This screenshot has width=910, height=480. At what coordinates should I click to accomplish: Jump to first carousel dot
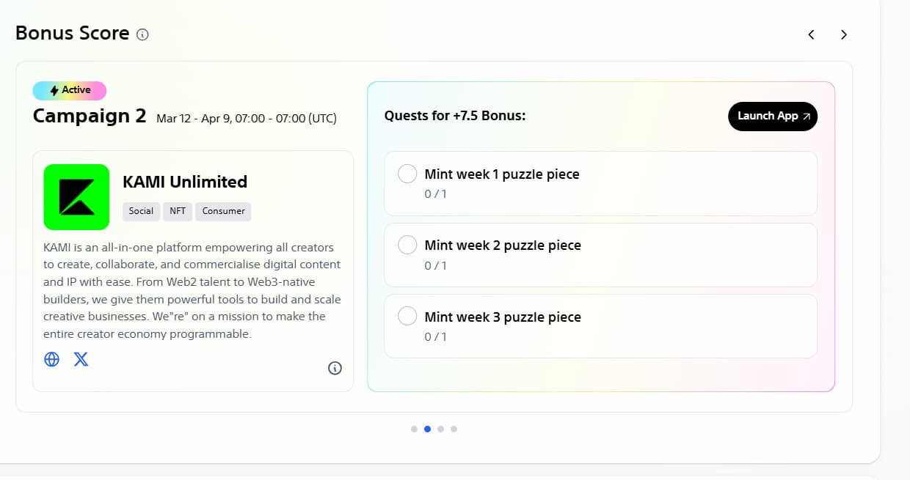click(414, 429)
